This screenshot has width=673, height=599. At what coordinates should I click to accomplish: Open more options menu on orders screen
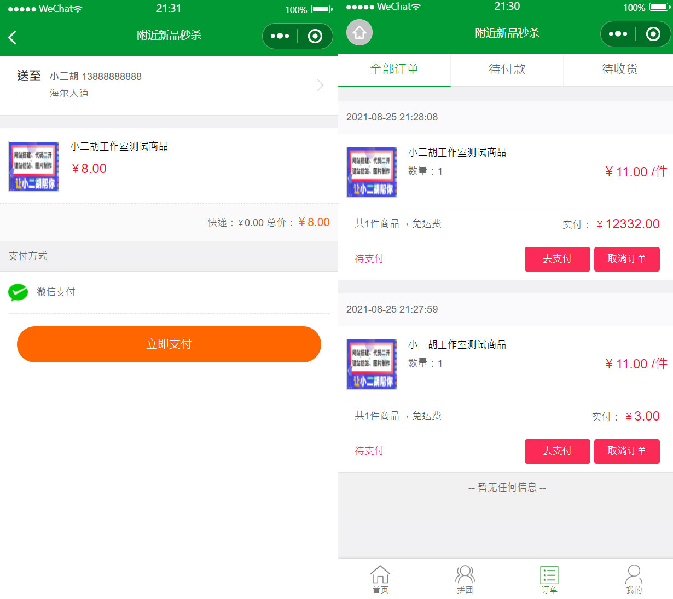[618, 34]
